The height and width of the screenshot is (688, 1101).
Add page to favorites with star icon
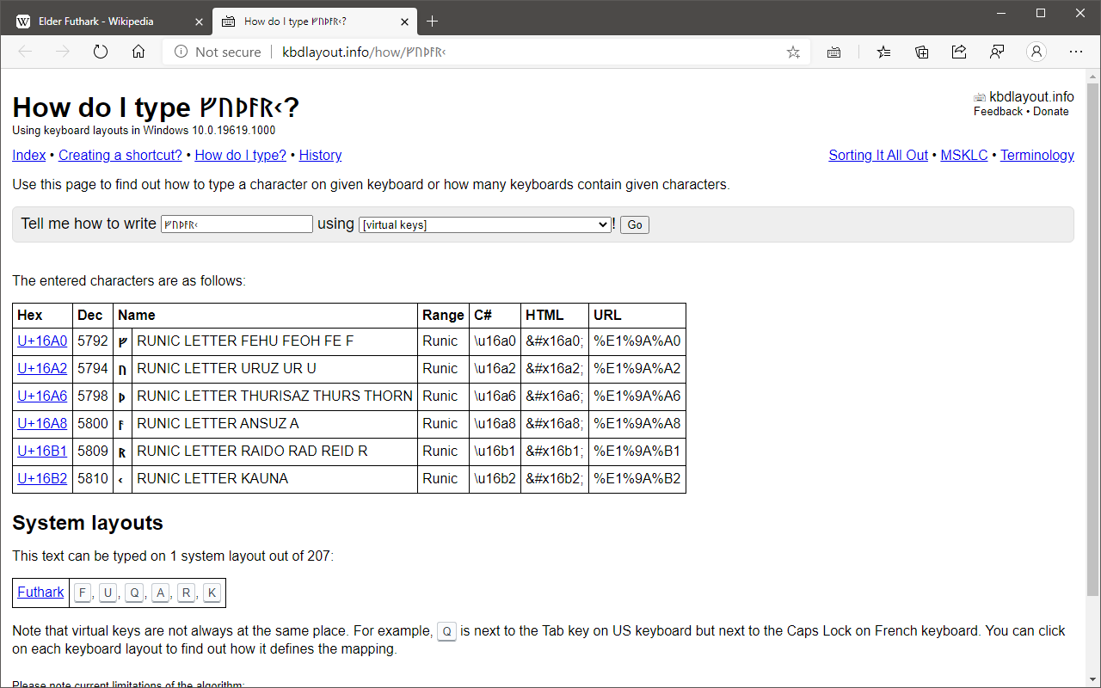[x=793, y=52]
